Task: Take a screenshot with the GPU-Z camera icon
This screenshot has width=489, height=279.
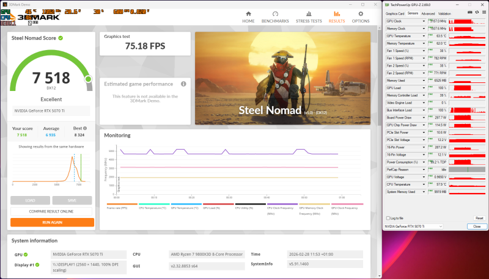Action: pos(470,12)
